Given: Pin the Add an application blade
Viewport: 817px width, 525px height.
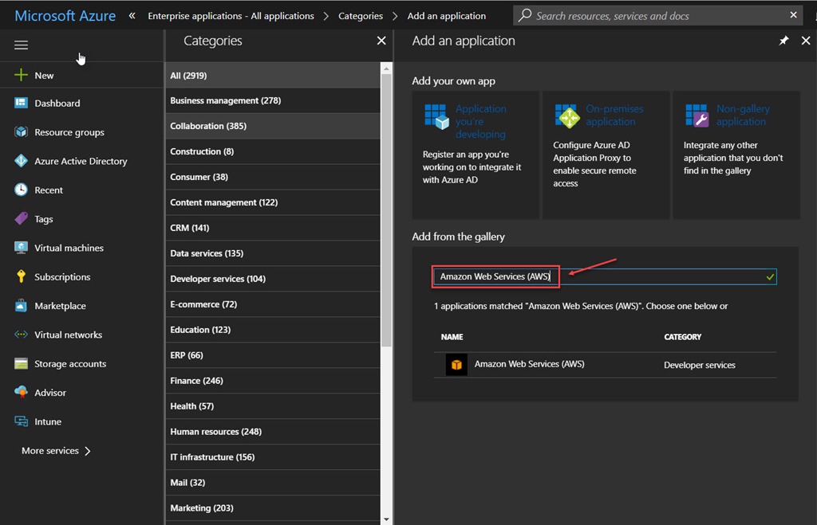Looking at the screenshot, I should coord(783,41).
